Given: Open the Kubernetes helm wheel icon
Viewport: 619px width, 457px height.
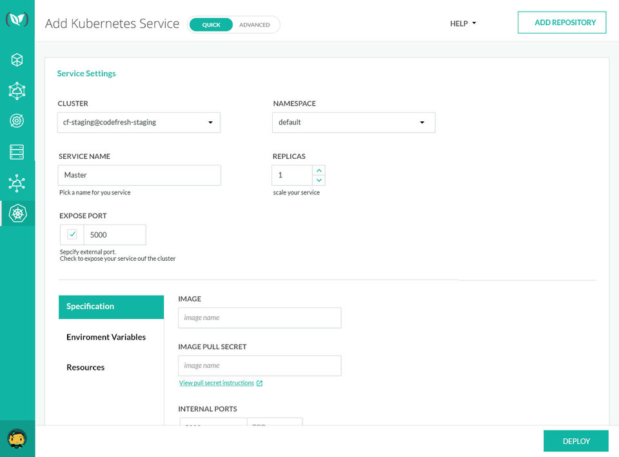Looking at the screenshot, I should tap(17, 212).
